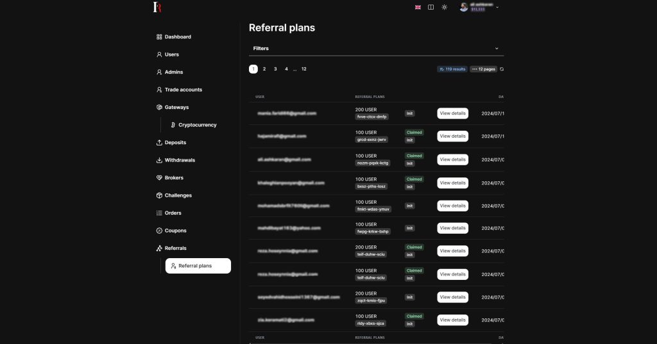
Task: Click the Gateways icon in sidebar
Action: [x=159, y=108]
